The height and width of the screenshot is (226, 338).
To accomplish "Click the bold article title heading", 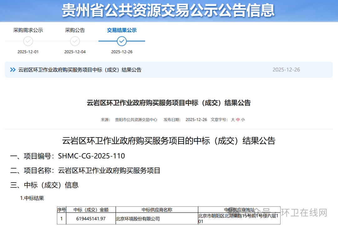I will 169,103.
